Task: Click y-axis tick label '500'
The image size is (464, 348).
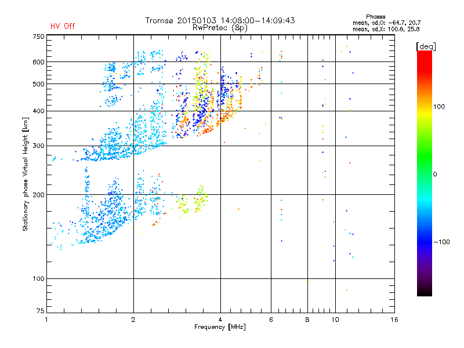Action: coord(38,84)
